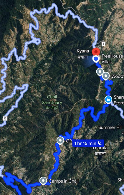Tap the Summer Hill place label
This screenshot has height=195, width=124.
point(111,127)
